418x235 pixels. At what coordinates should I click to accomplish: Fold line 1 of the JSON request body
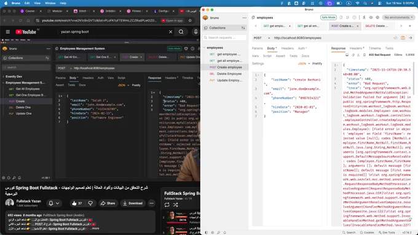258,75
